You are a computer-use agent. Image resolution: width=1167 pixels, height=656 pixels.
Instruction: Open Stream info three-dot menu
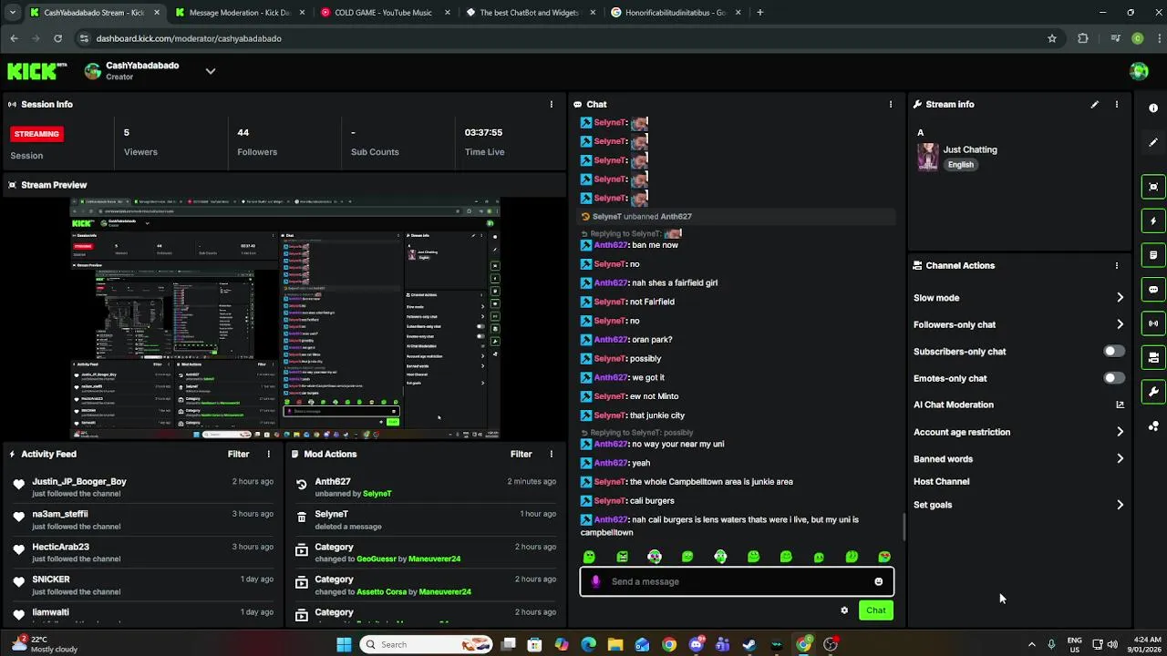pos(1117,104)
